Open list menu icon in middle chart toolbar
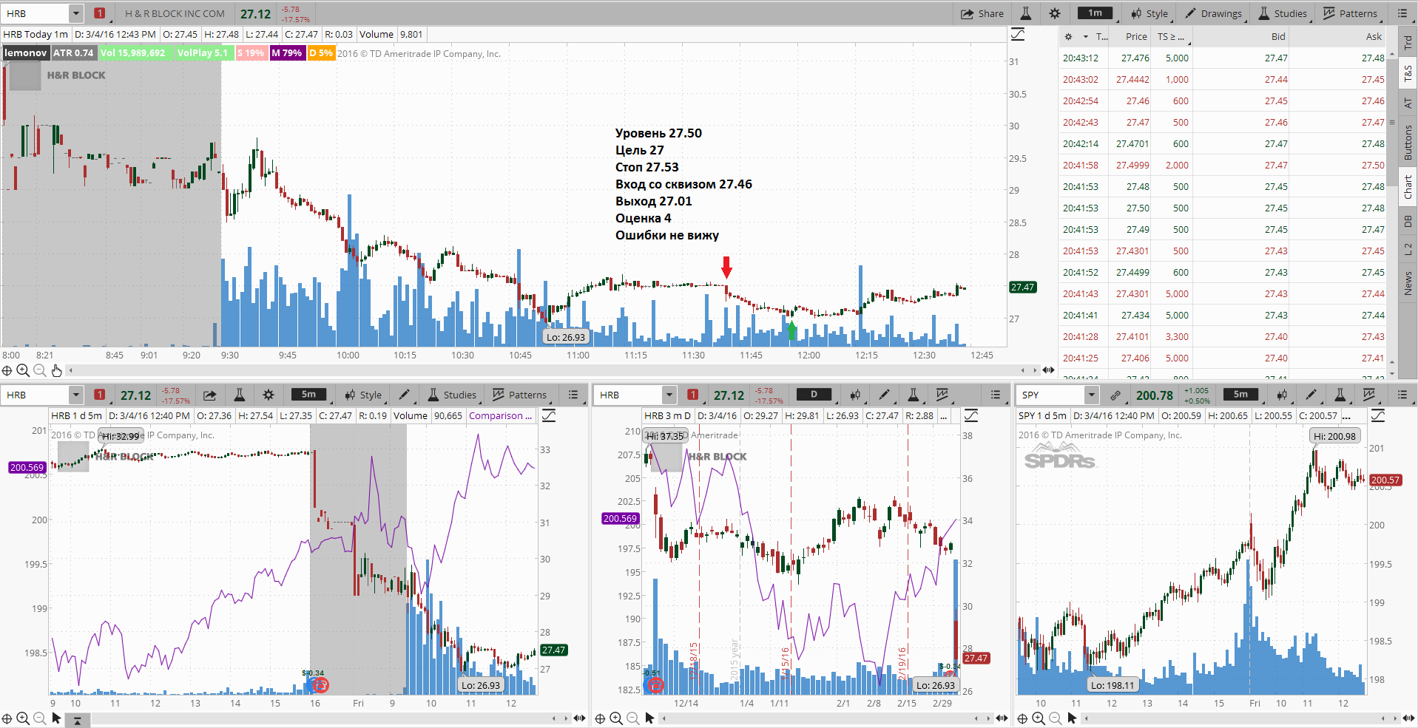1418x728 pixels. [996, 395]
